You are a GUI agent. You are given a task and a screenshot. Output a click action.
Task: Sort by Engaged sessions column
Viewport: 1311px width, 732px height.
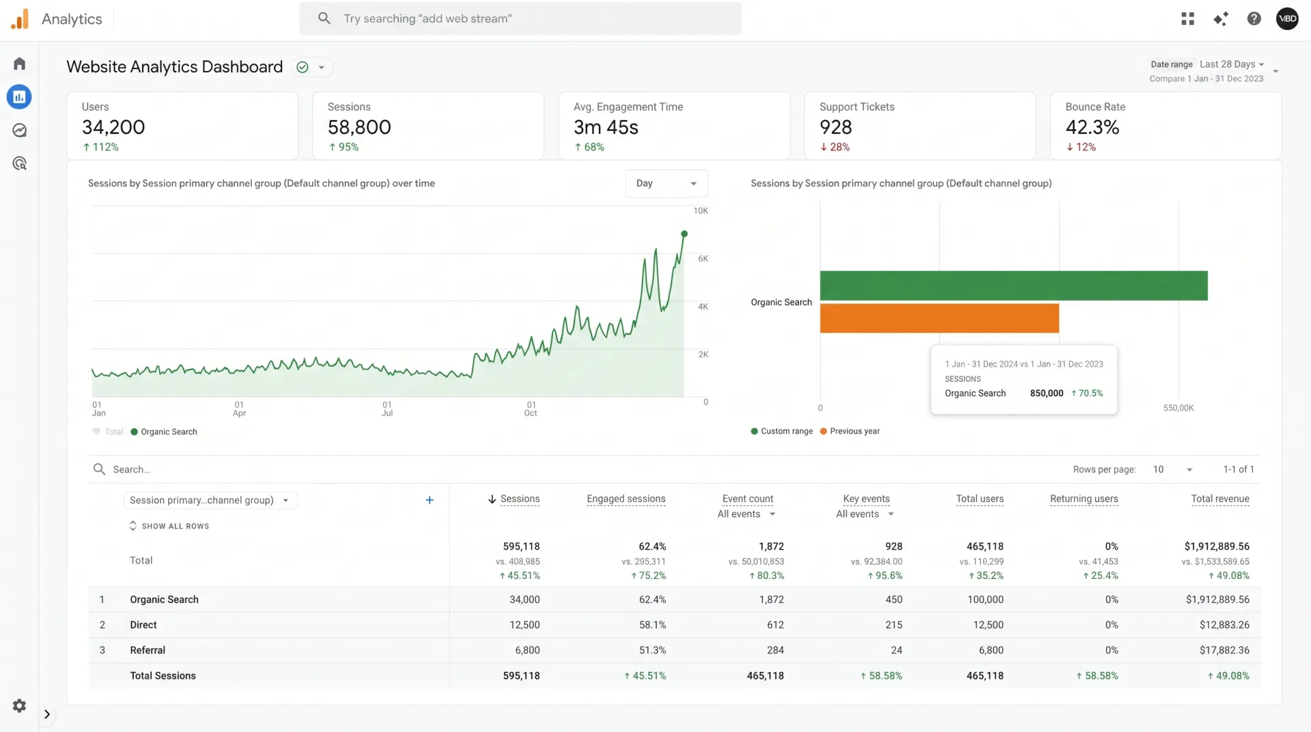[x=626, y=499]
